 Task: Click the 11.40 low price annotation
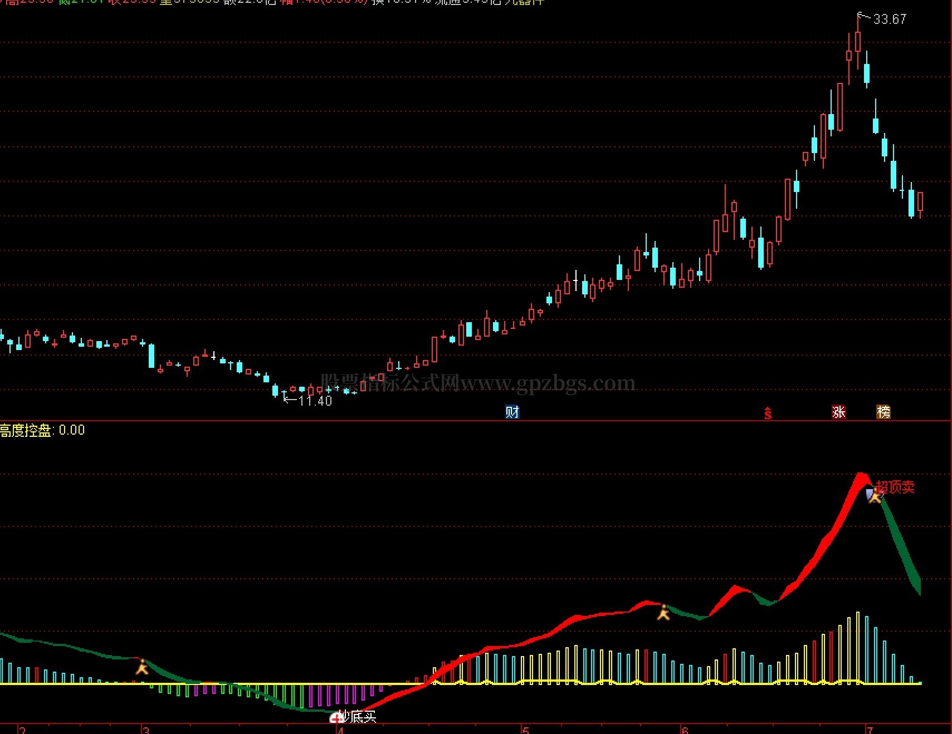click(x=315, y=401)
